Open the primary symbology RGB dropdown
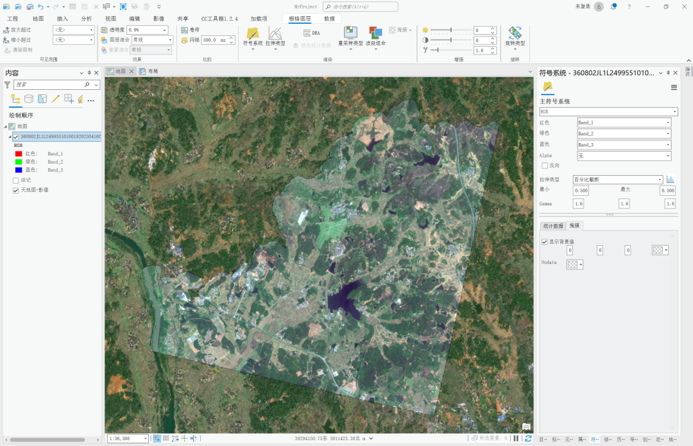The image size is (693, 446). coord(608,112)
